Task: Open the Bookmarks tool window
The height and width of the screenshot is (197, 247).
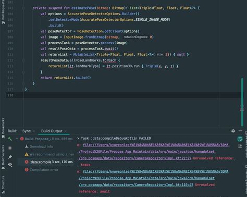Action: (x=3, y=128)
